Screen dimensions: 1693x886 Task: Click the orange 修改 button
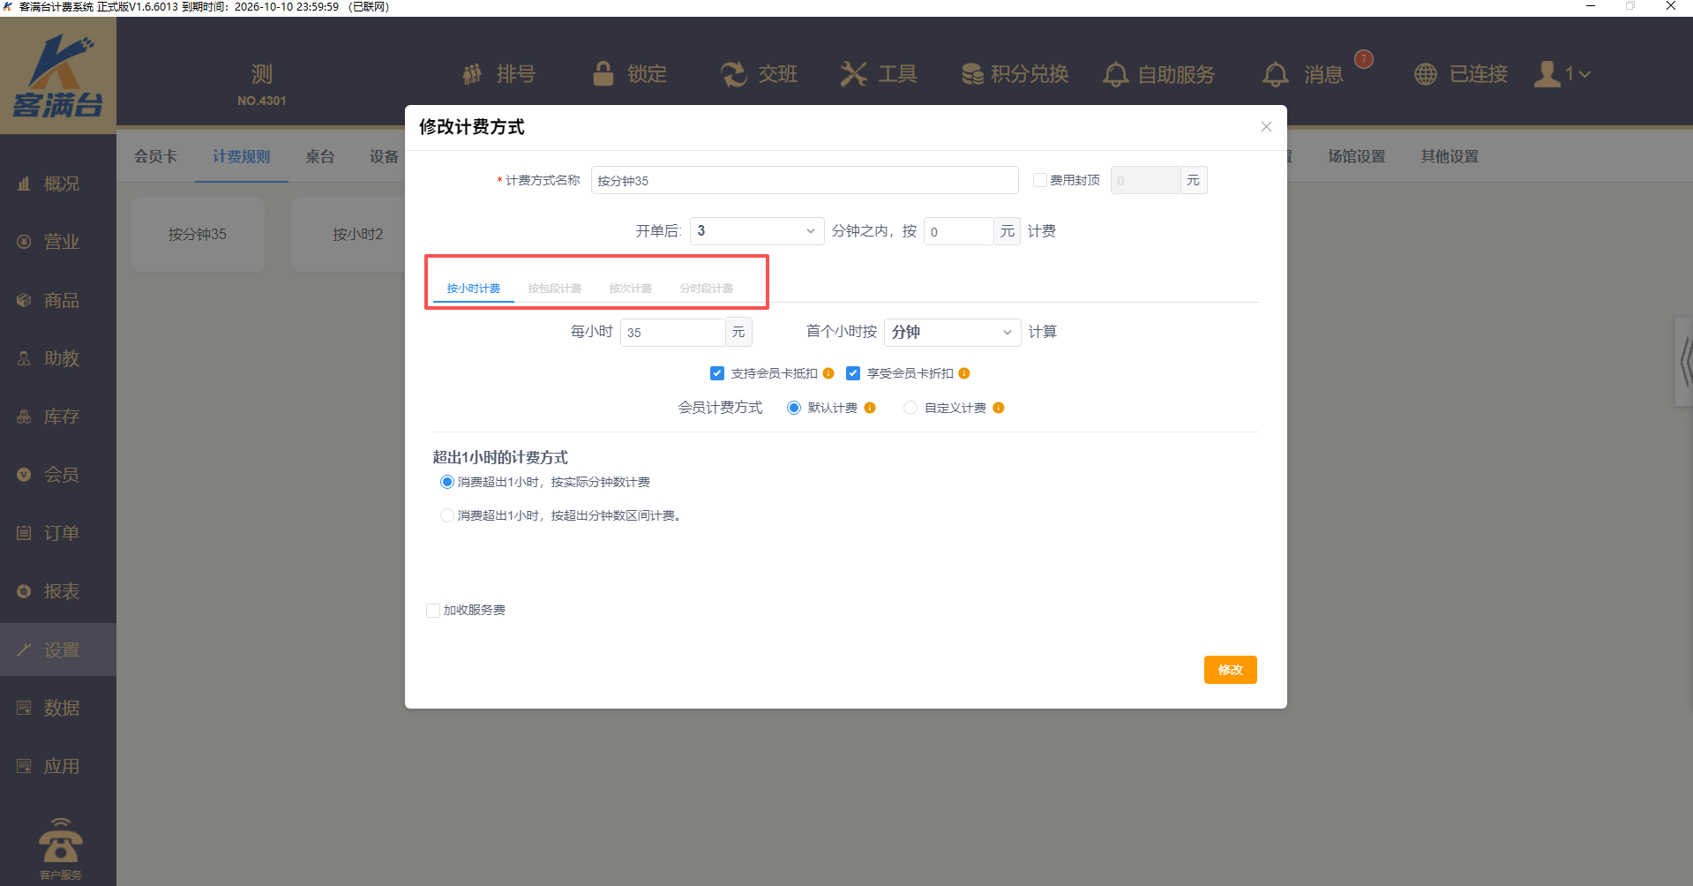tap(1230, 670)
